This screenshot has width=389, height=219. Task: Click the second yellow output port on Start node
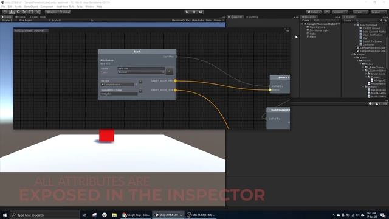(x=175, y=90)
